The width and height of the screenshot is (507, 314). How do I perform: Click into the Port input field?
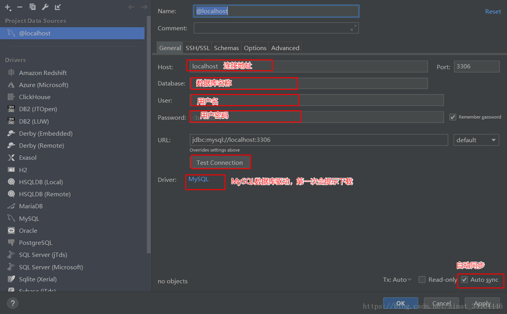pyautogui.click(x=477, y=66)
